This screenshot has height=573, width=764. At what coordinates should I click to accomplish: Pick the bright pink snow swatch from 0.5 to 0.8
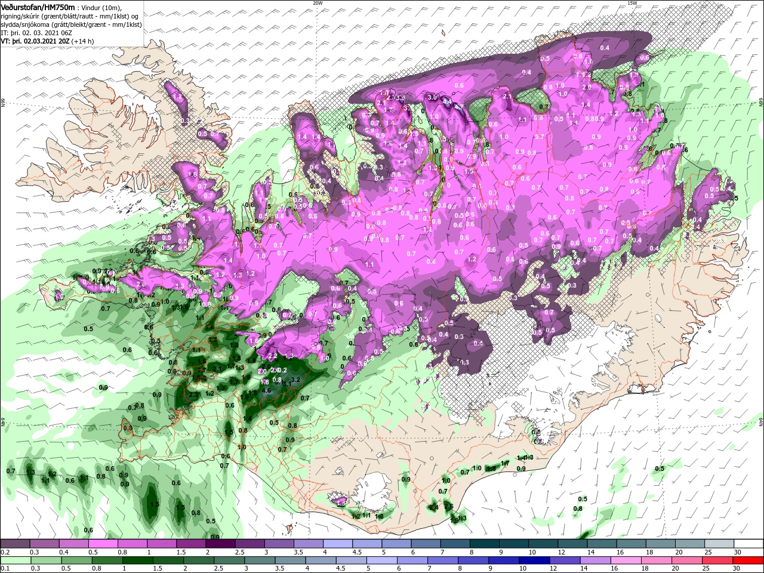click(x=103, y=544)
